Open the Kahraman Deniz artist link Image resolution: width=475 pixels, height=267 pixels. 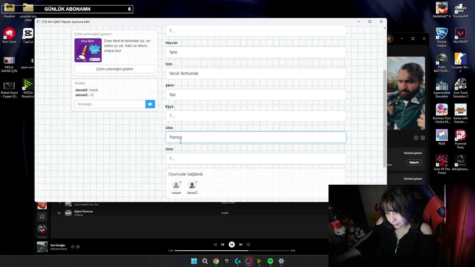[x=59, y=249]
